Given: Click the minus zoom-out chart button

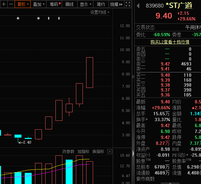Looking at the screenshot, I should [x=11, y=4].
